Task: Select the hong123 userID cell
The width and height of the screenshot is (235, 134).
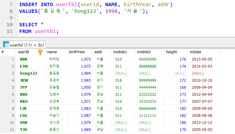Action: (29, 73)
